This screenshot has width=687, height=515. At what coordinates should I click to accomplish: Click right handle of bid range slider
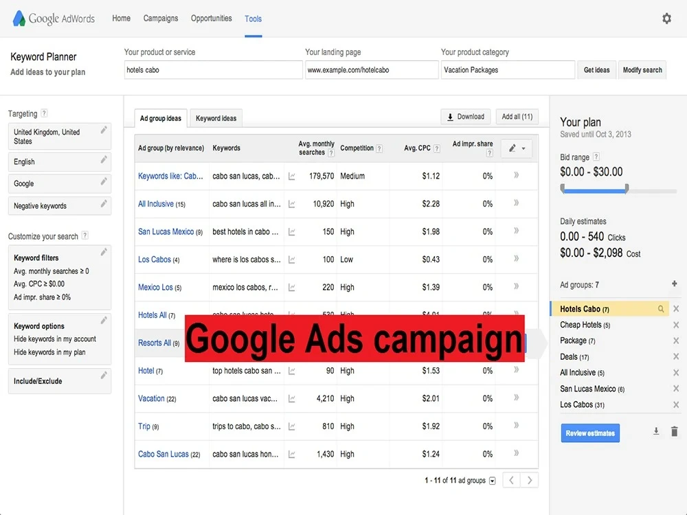tap(627, 189)
